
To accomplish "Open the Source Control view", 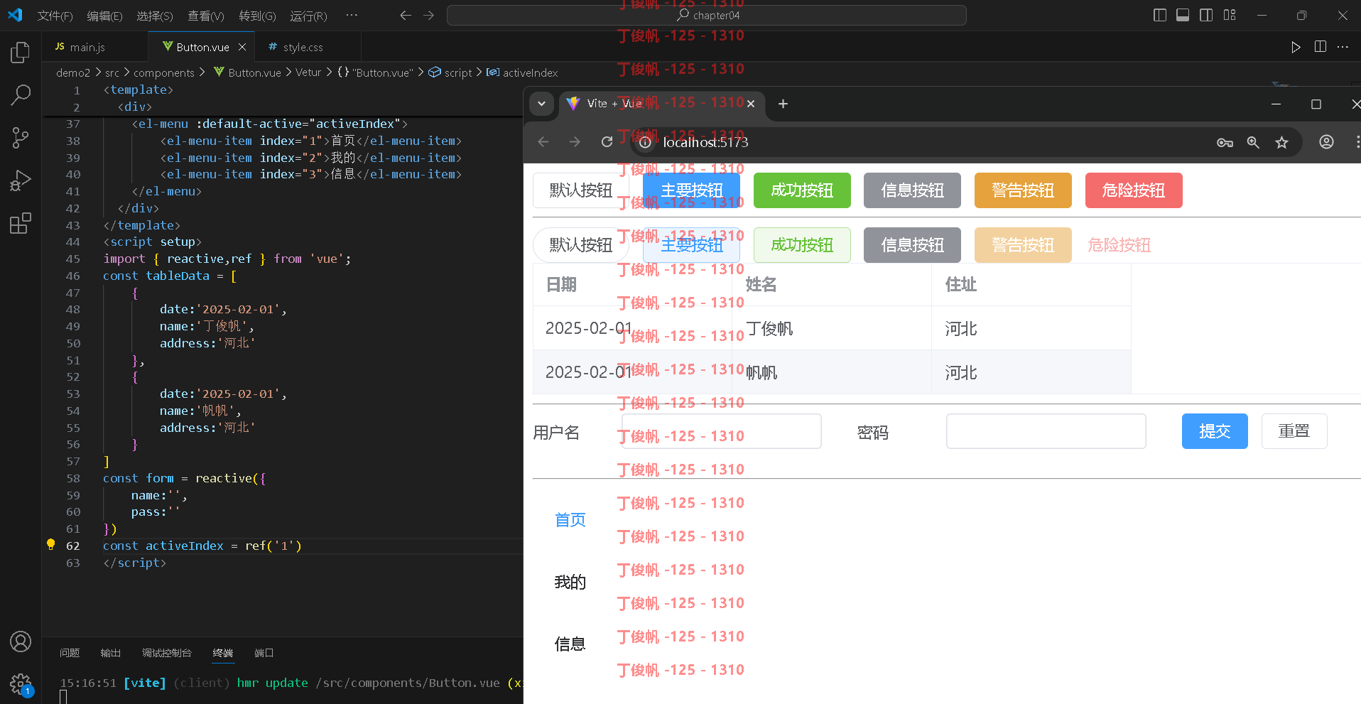I will [21, 138].
